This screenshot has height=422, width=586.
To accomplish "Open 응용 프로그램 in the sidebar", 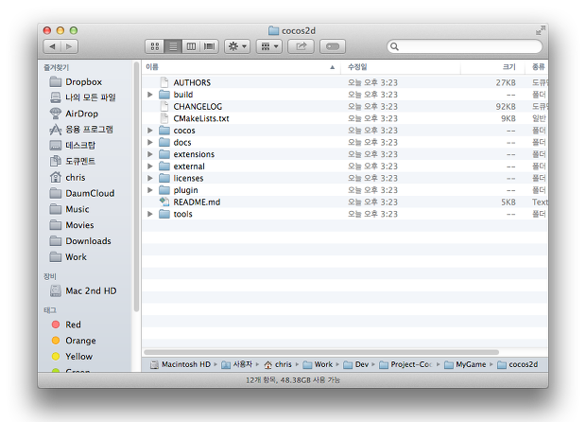I will (x=81, y=130).
